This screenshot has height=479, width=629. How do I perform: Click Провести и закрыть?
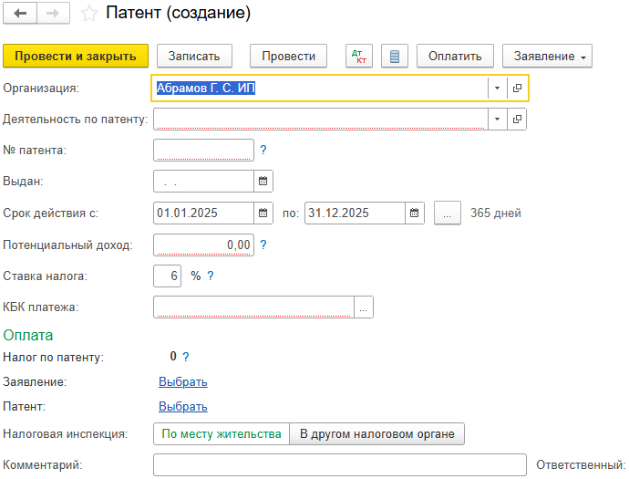(76, 57)
